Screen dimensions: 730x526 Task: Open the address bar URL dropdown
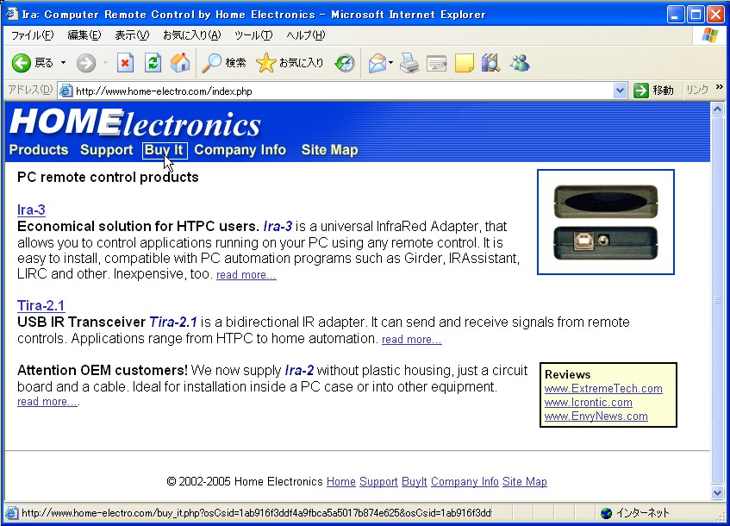tap(620, 91)
